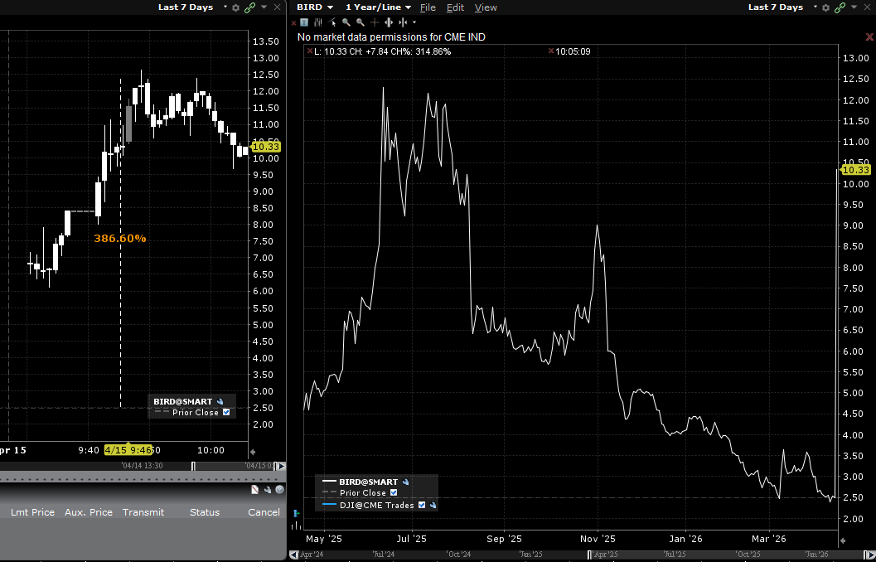Open settings gear in the left chart header
876x562 pixels.
click(235, 7)
